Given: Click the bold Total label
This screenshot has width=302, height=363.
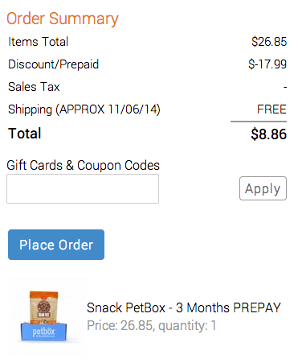Looking at the screenshot, I should point(25,134).
